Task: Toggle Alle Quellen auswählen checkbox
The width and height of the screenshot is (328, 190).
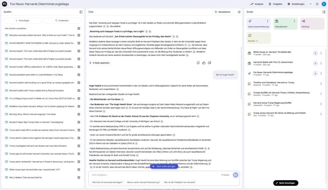Action: coord(79,28)
